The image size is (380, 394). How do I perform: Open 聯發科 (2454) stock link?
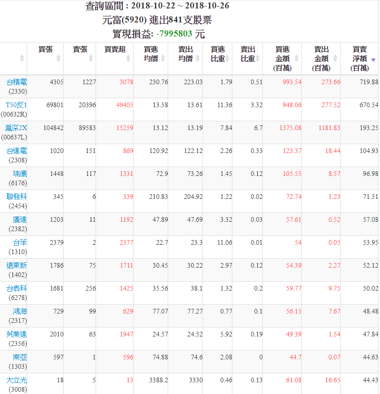point(17,197)
